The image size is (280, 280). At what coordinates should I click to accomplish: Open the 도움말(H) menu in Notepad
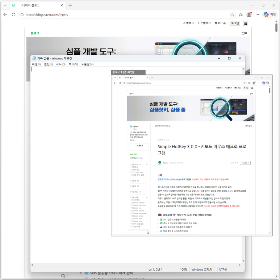[87, 64]
